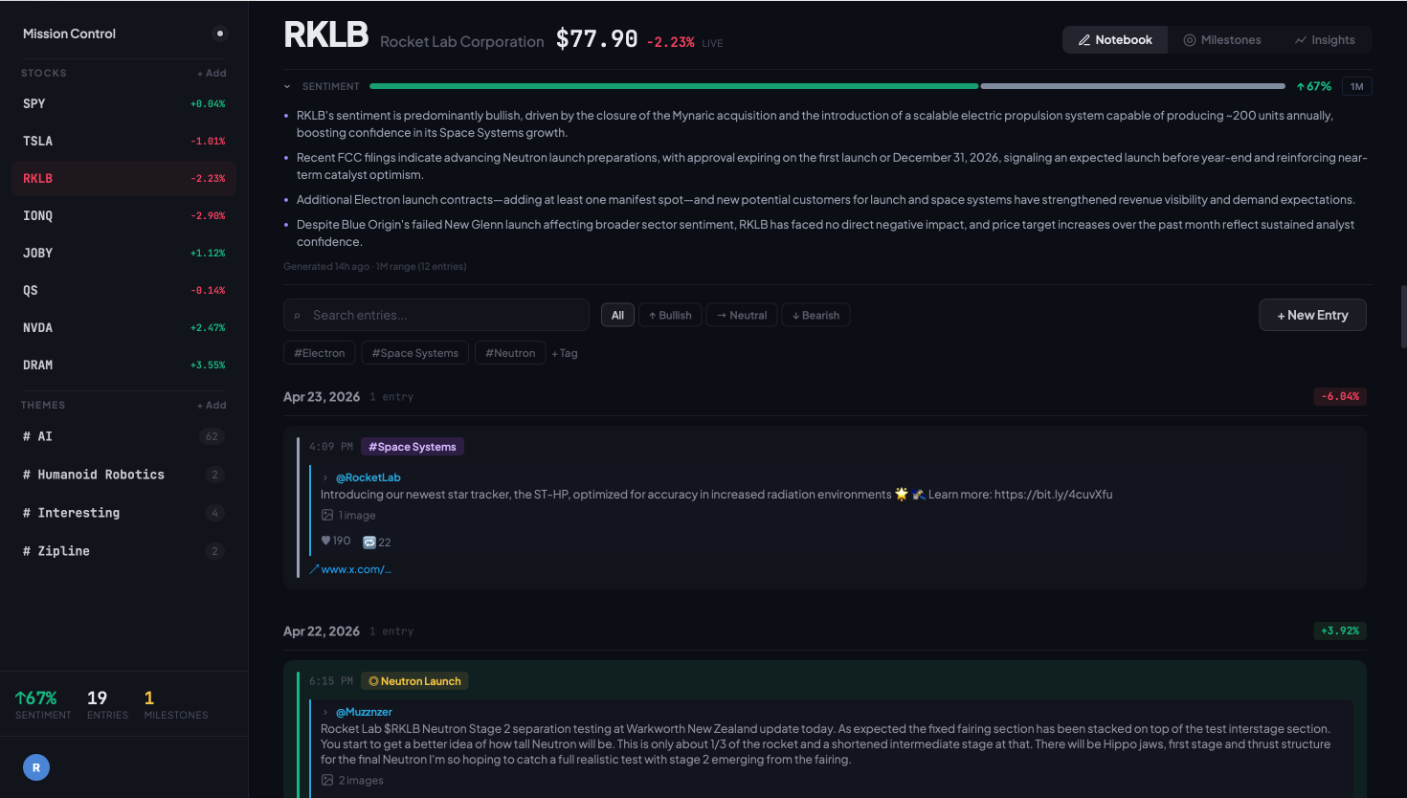The height and width of the screenshot is (798, 1407).
Task: Click the sentiment progress bar
Action: [827, 86]
